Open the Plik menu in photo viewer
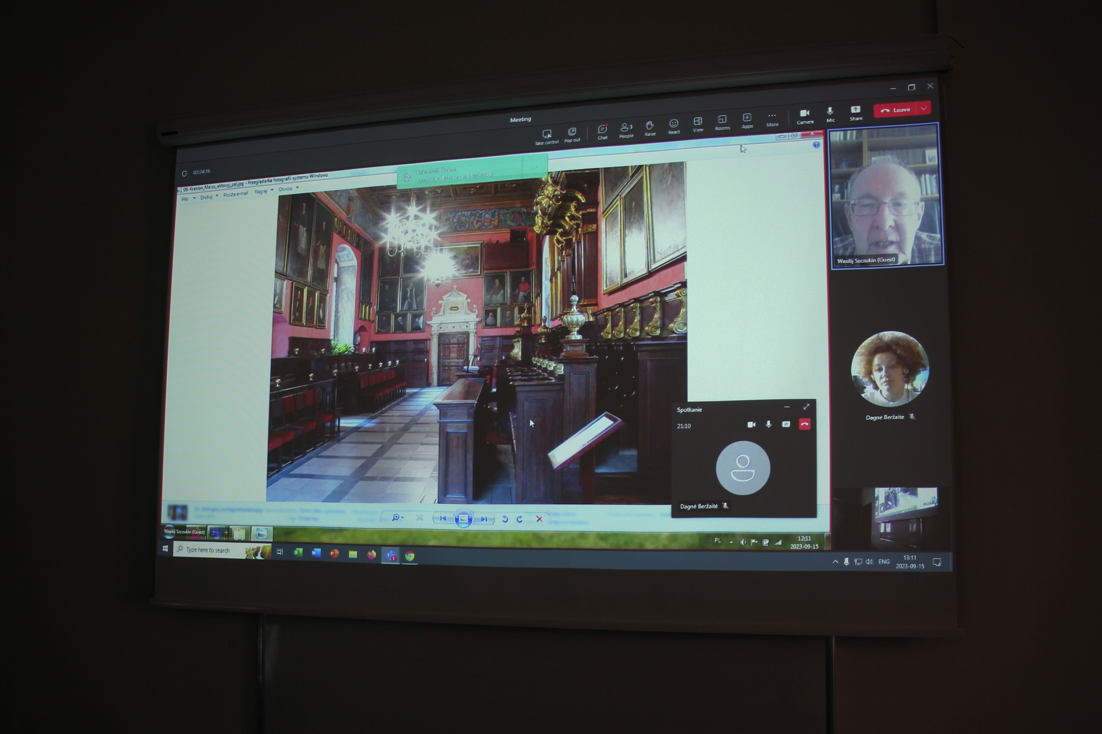Viewport: 1102px width, 734px height. 185,199
